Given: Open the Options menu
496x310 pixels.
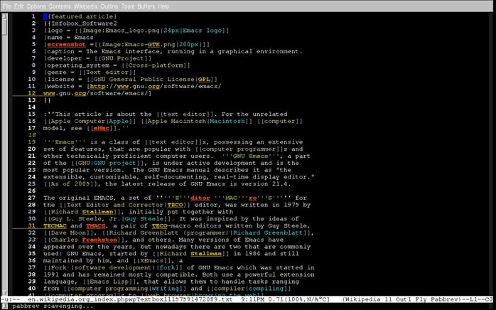Looking at the screenshot, I should pos(36,6).
